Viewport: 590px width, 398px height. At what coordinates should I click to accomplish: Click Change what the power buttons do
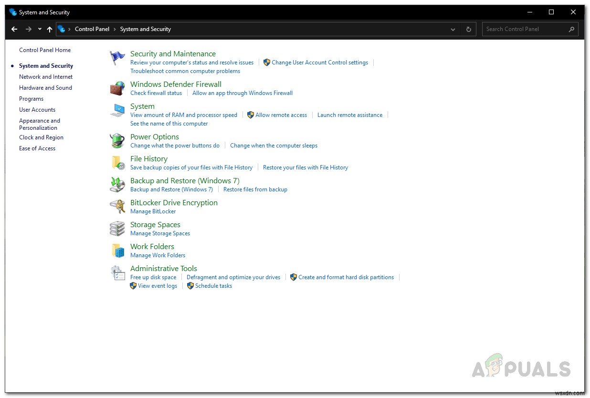tap(175, 146)
